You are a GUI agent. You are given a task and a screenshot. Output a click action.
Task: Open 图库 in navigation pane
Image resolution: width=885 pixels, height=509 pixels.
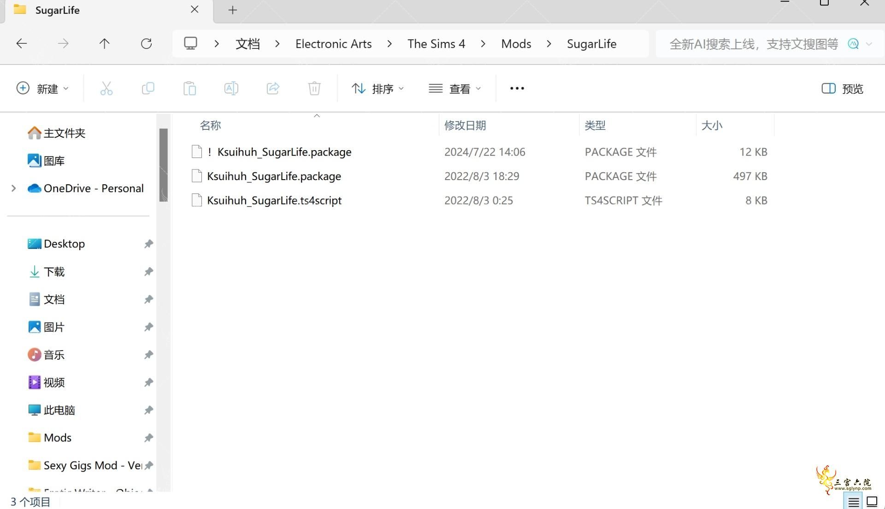46,161
